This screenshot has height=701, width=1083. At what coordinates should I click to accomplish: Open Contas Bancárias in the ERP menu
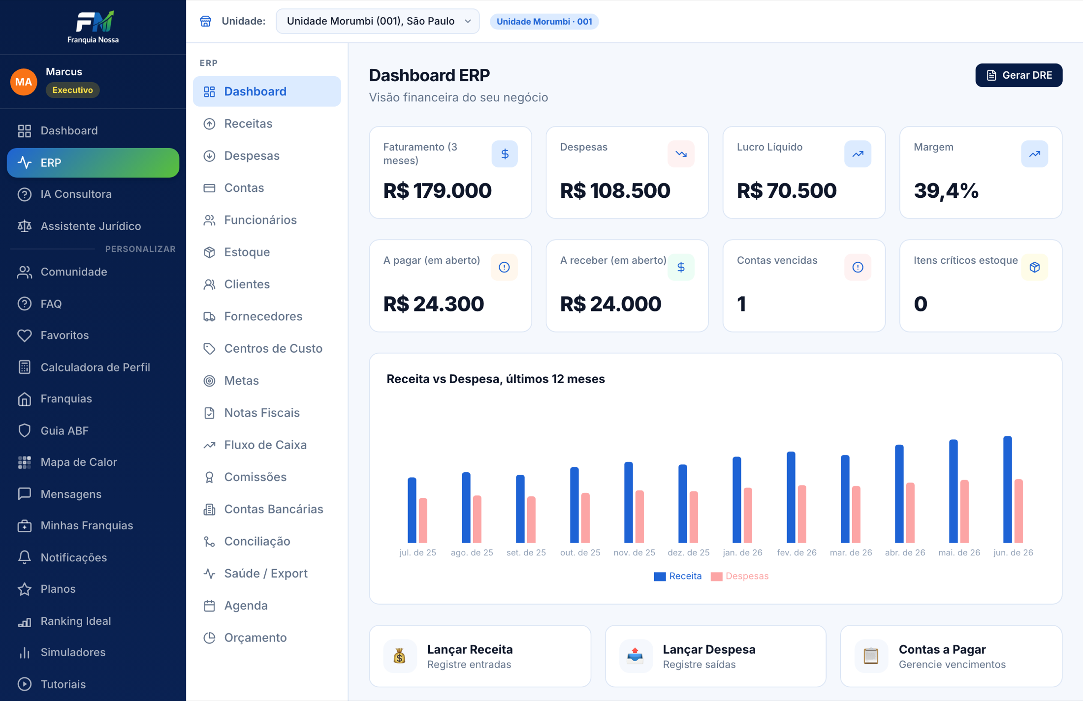click(x=267, y=509)
